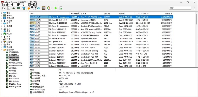
Task: Click the search input field
Action: (180, 8)
